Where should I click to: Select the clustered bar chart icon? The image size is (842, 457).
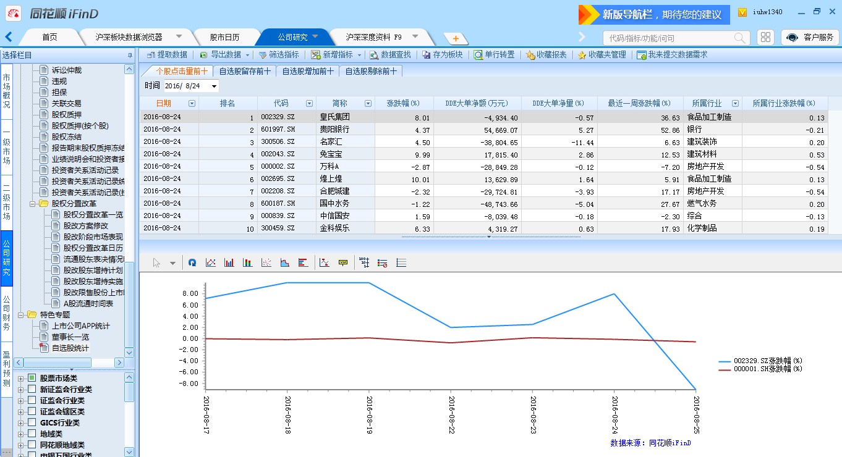(x=229, y=262)
